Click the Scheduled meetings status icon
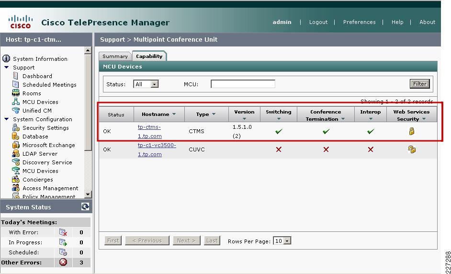Image resolution: width=451 pixels, height=274 pixels. 63,252
